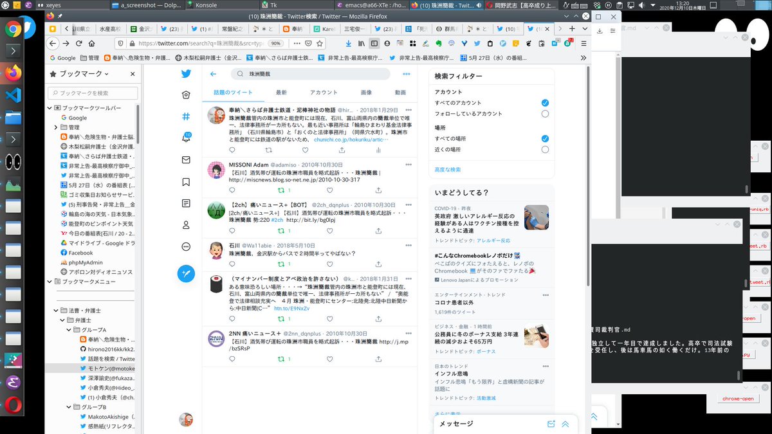772x434 pixels.
Task: Select フォローしているアカウント radio option
Action: (x=545, y=114)
